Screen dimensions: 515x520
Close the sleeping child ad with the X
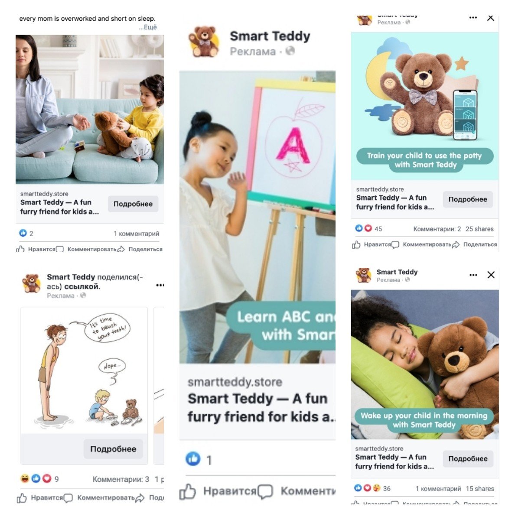491,275
